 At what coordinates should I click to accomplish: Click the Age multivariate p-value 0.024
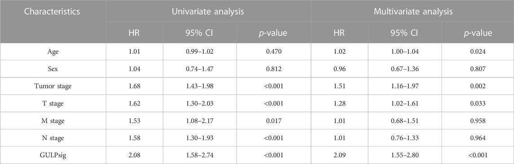pyautogui.click(x=477, y=52)
